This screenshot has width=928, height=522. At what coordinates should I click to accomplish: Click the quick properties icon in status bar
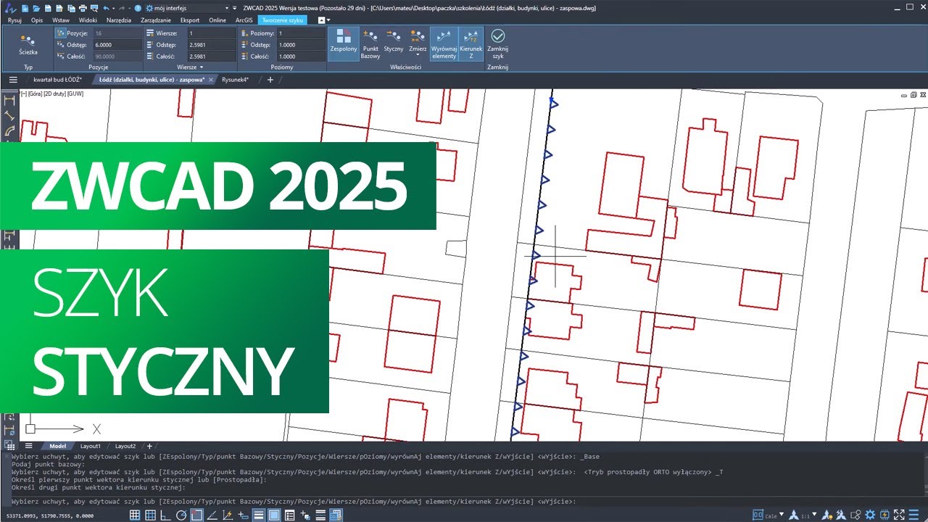click(x=290, y=515)
